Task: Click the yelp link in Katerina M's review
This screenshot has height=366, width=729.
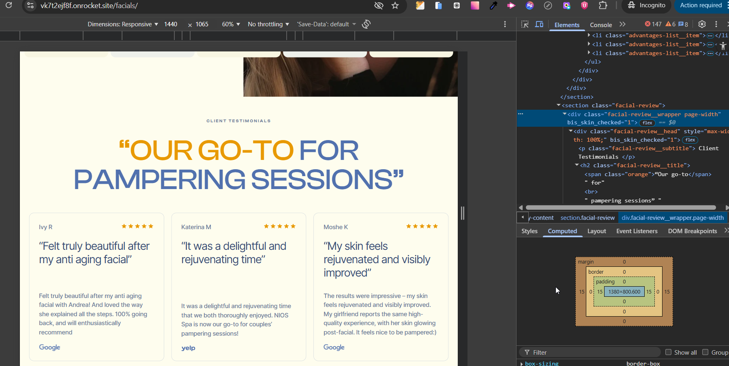Action: tap(188, 348)
